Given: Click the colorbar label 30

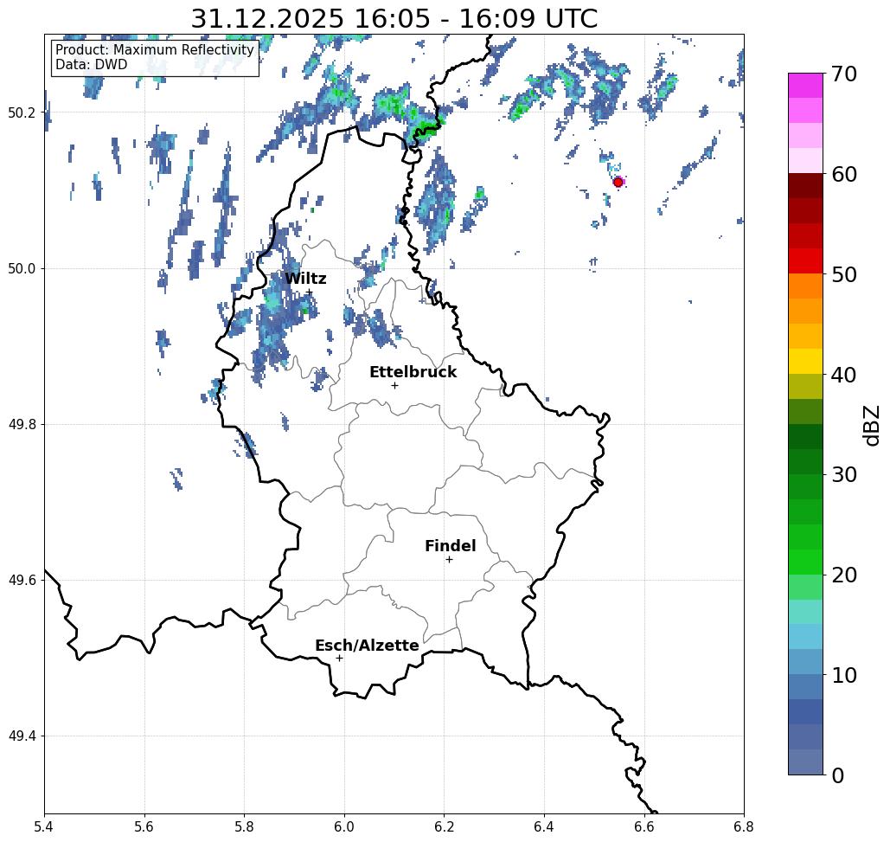Looking at the screenshot, I should 844,475.
